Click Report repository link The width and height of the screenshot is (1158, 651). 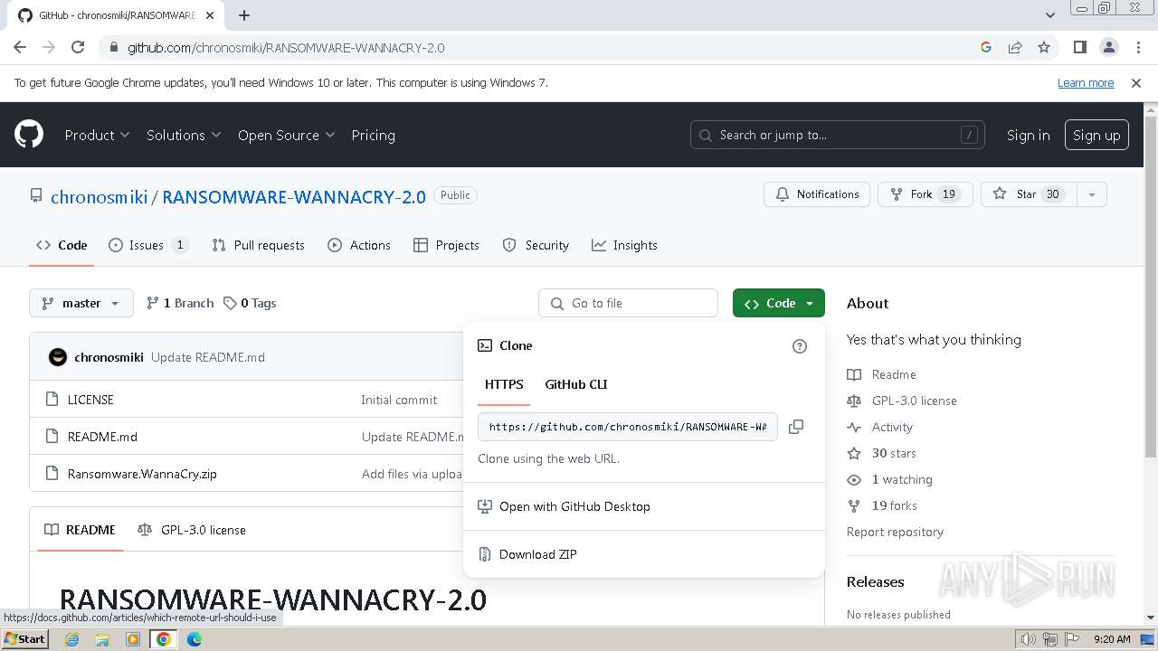click(x=895, y=532)
